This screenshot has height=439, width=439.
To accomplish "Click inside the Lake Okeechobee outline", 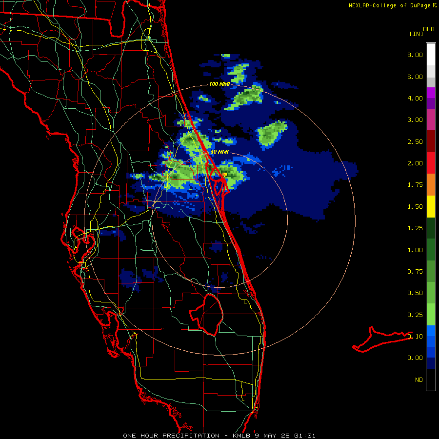I will point(211,315).
